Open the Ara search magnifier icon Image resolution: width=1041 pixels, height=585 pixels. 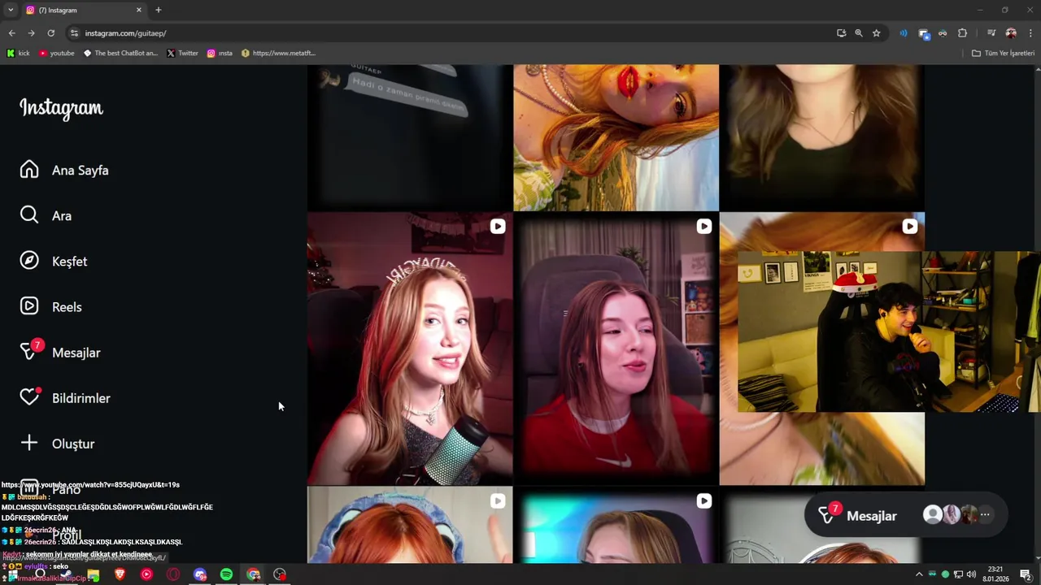[29, 215]
